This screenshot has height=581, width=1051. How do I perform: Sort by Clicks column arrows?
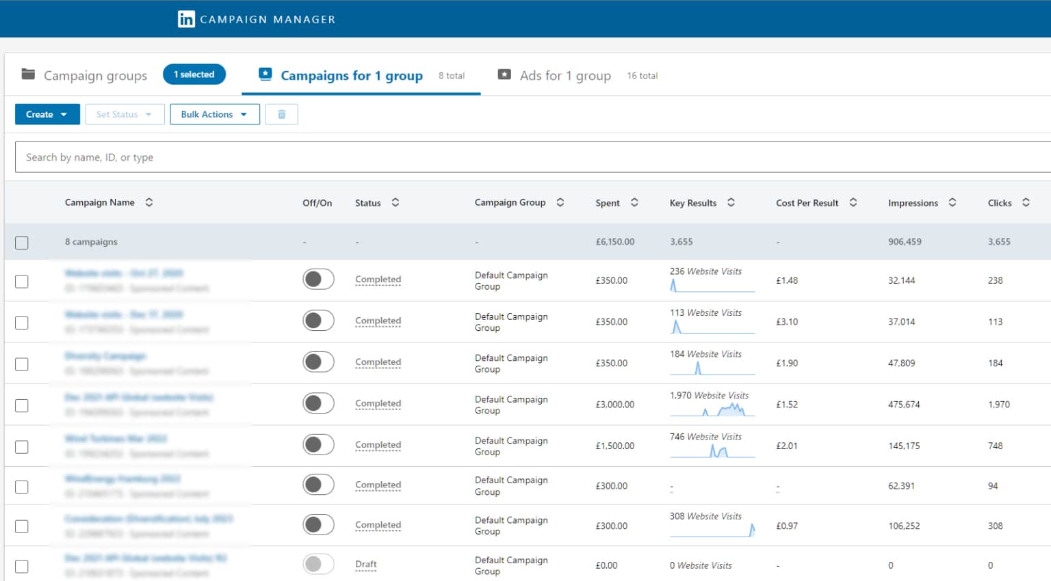[1026, 202]
